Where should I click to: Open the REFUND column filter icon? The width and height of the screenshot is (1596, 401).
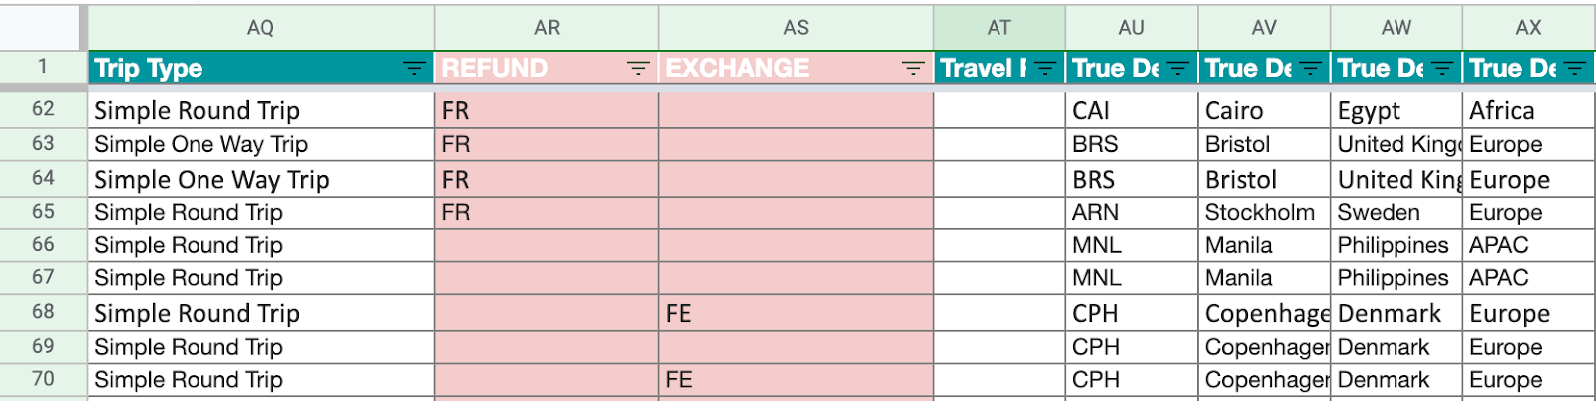click(x=638, y=68)
